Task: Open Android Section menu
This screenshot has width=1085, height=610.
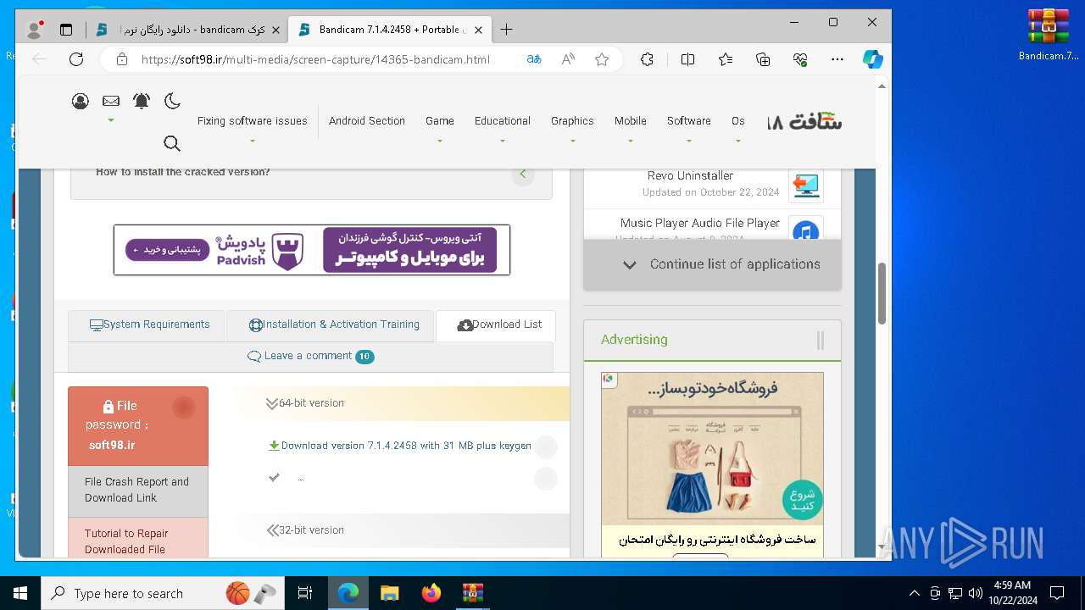Action: coord(367,121)
